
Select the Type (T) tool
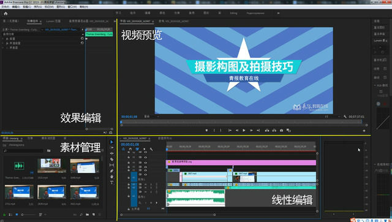[x=111, y=183]
